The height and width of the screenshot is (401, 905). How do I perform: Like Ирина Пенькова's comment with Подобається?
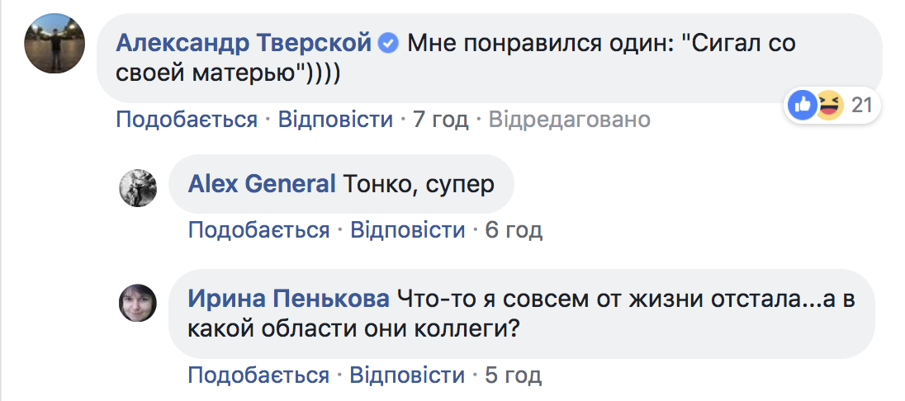[259, 376]
